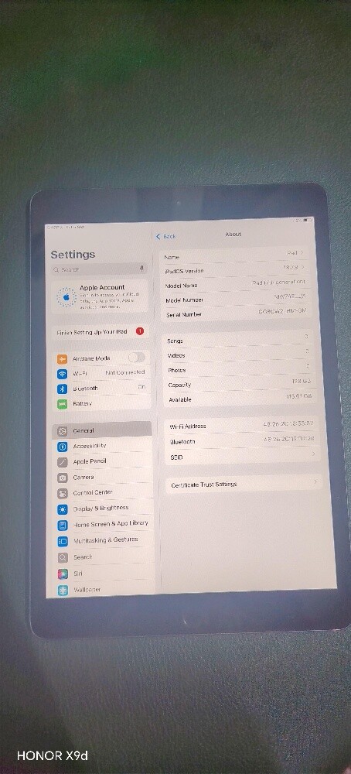Tap the Apple Pencil icon
The width and height of the screenshot is (351, 774).
click(x=62, y=462)
